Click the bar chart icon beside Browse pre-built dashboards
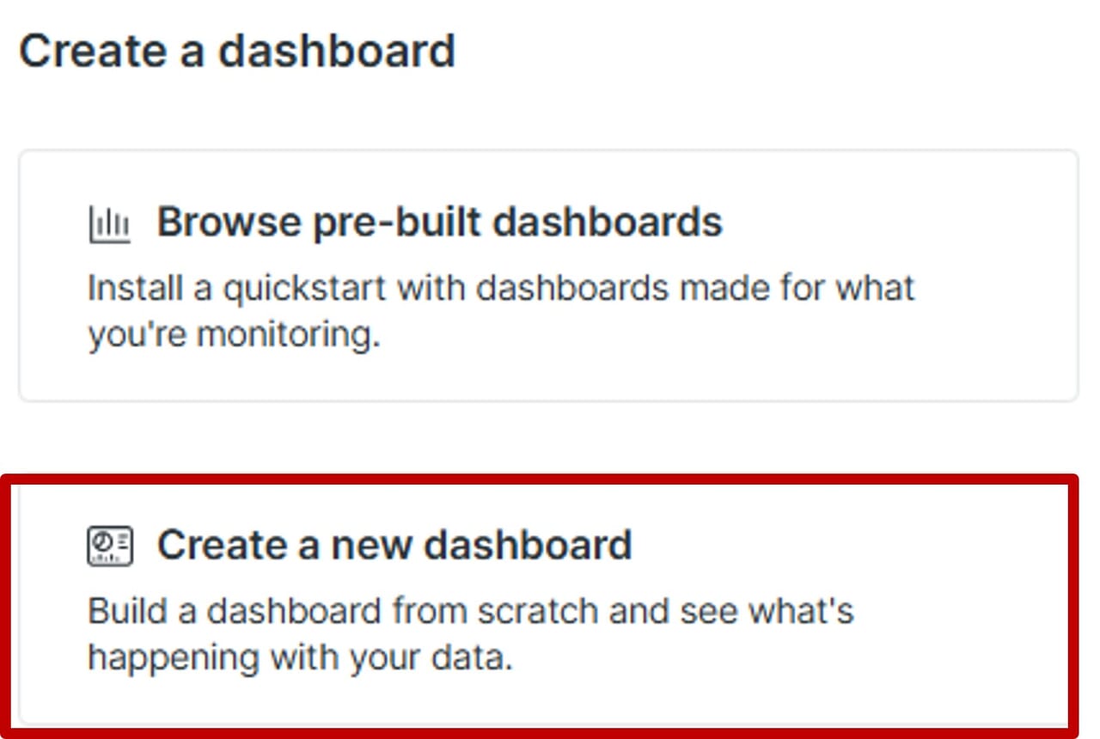1100x739 pixels. pos(109,224)
